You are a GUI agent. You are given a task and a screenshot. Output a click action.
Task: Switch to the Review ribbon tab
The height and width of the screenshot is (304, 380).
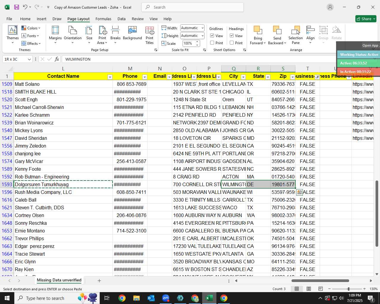pyautogui.click(x=138, y=19)
